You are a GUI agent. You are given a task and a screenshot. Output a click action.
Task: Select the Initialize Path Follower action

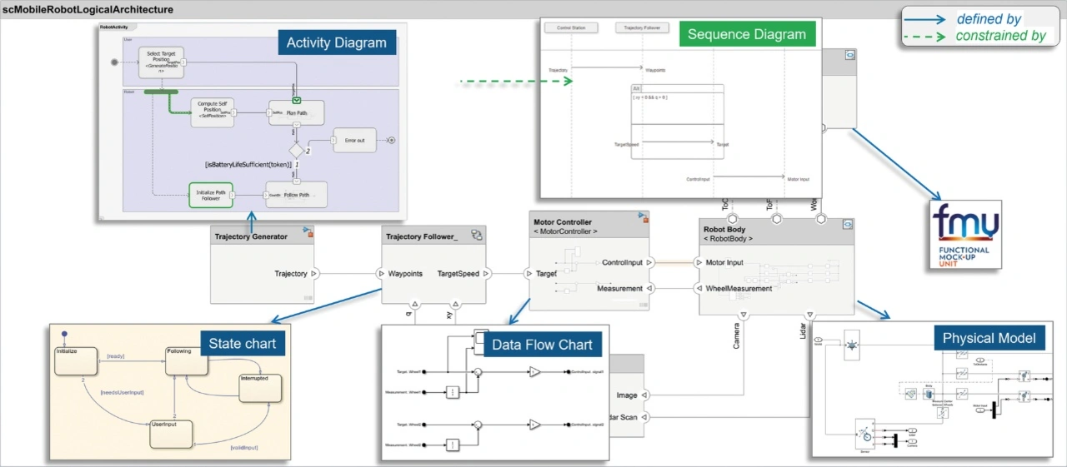tap(210, 195)
